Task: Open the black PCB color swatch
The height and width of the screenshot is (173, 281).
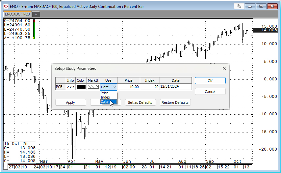Action: pos(81,87)
